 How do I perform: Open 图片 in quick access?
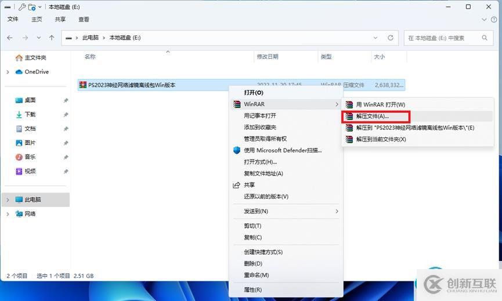tap(26, 143)
